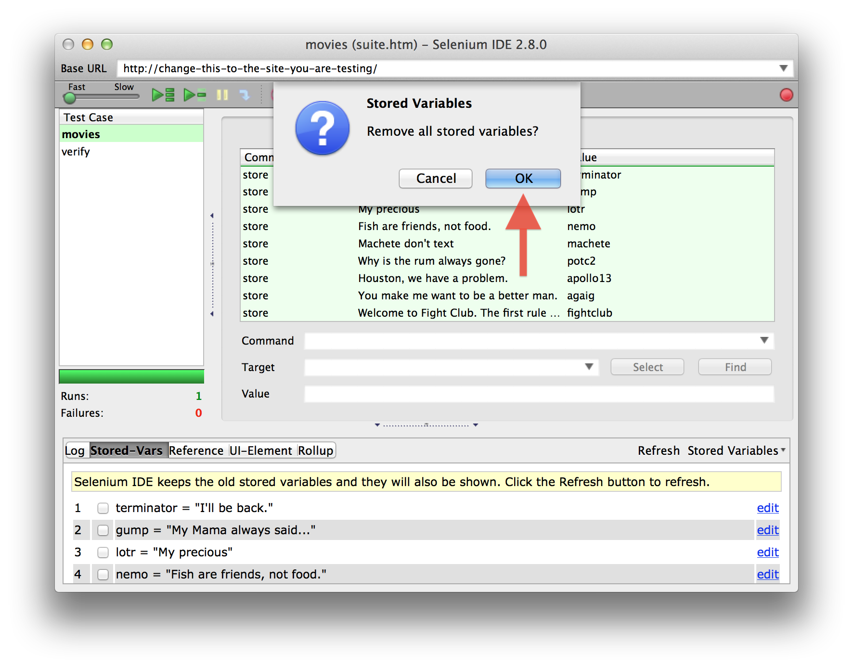Check the nemo variable checkbox
853x668 pixels.
click(103, 575)
